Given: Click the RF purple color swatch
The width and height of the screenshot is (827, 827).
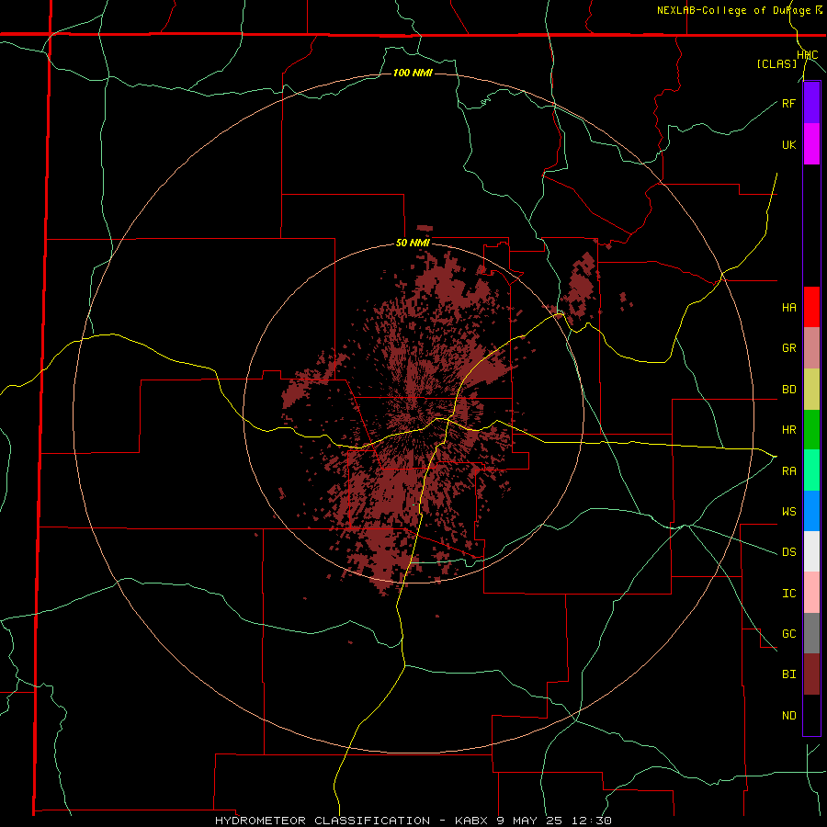Looking at the screenshot, I should [811, 103].
